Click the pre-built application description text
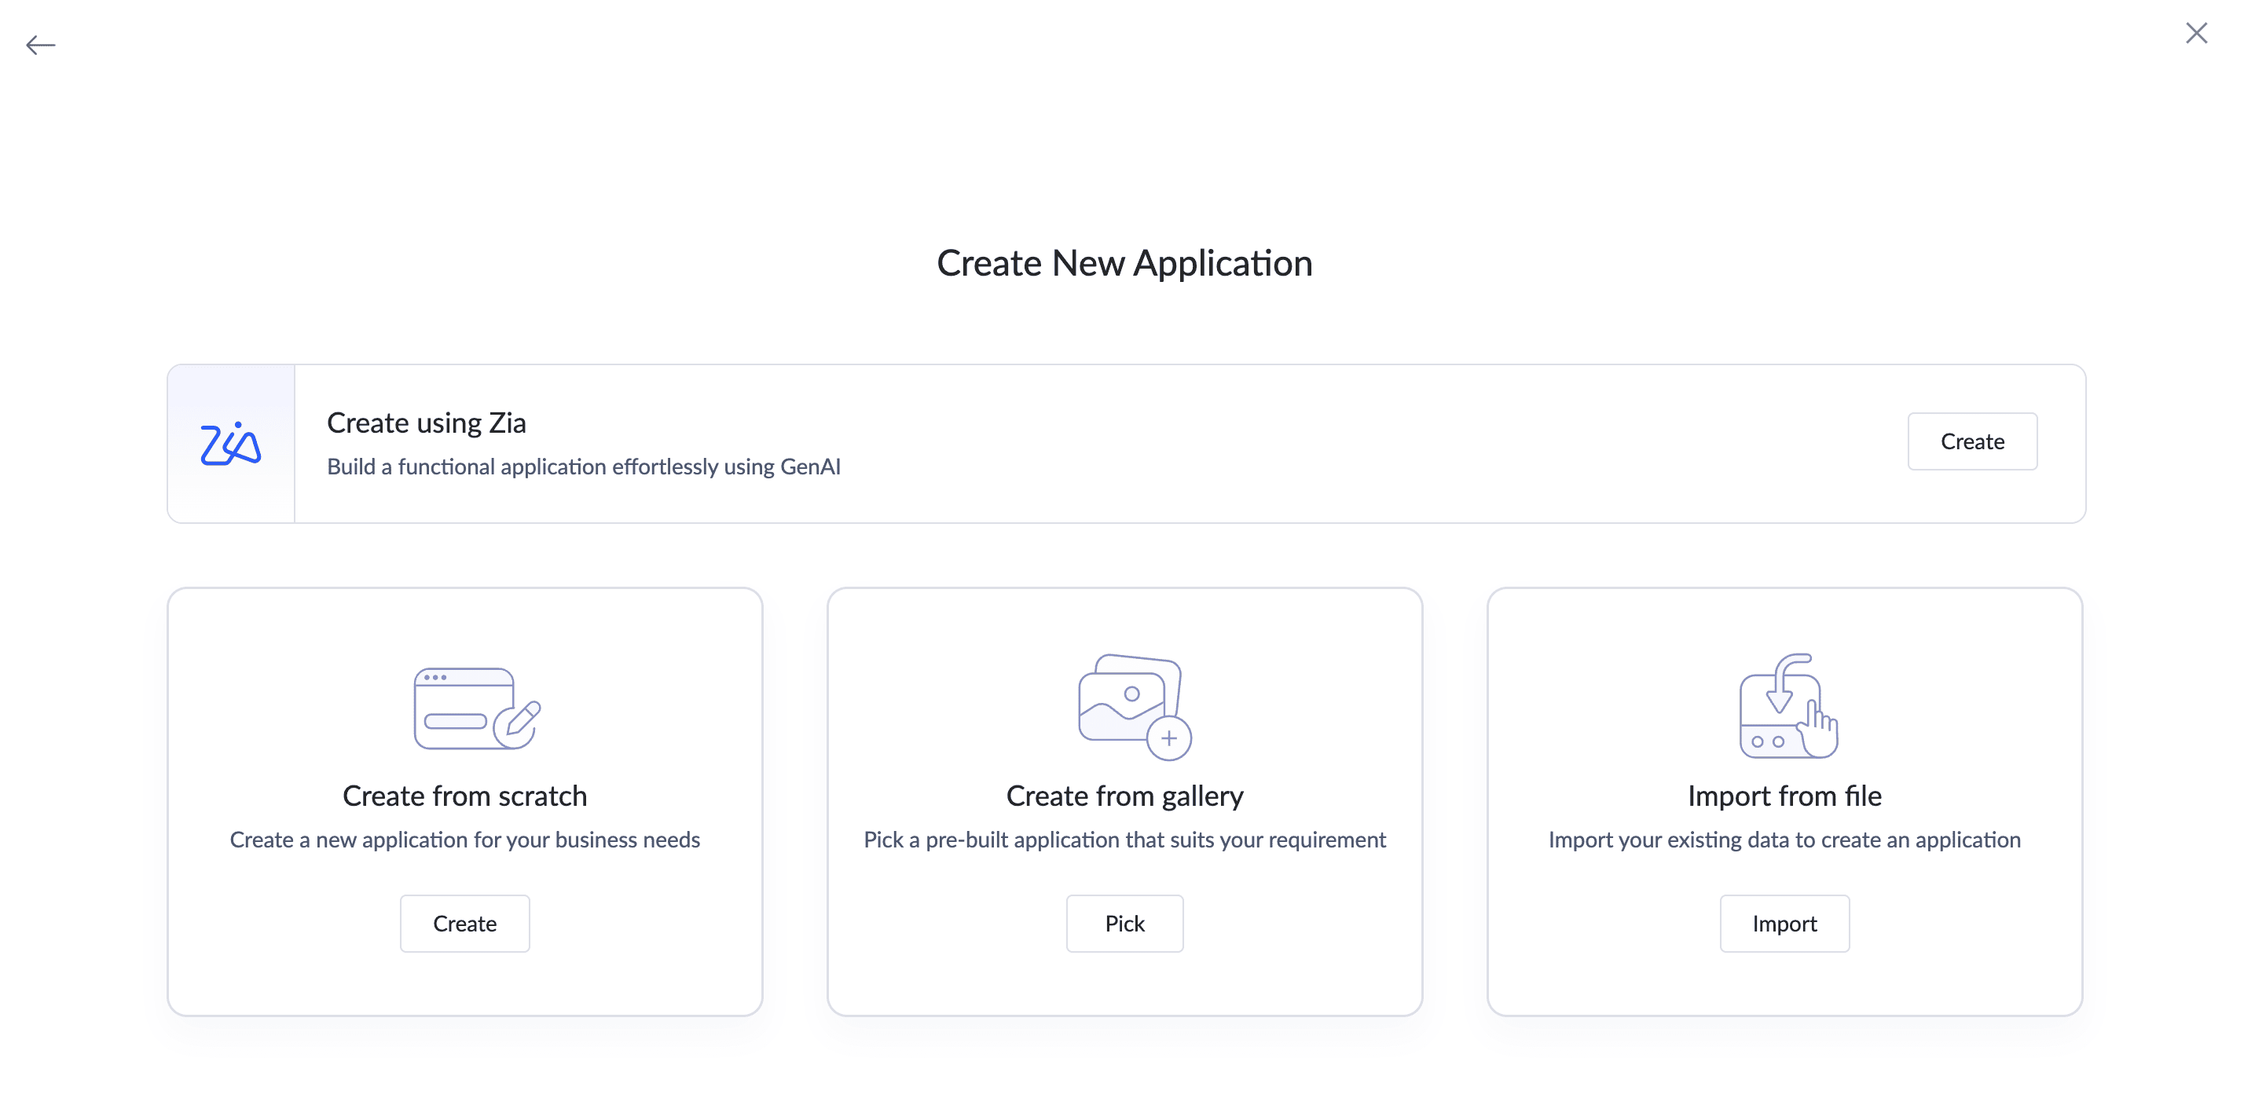 pyautogui.click(x=1124, y=840)
